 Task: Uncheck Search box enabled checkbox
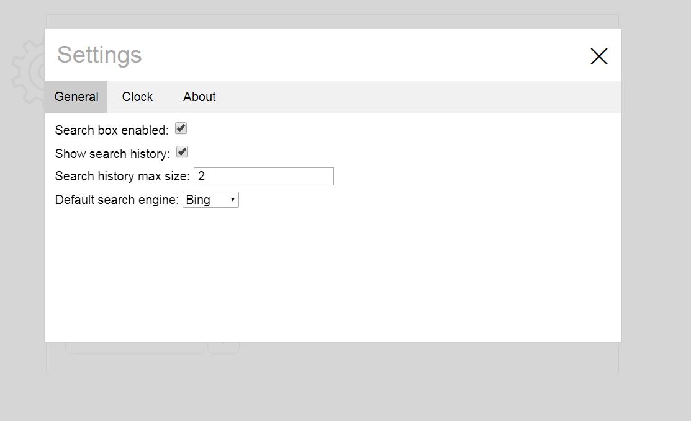pyautogui.click(x=181, y=128)
